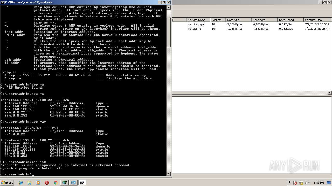Click physical address 52-54-00-36-3e-ff in last table

coord(68,146)
